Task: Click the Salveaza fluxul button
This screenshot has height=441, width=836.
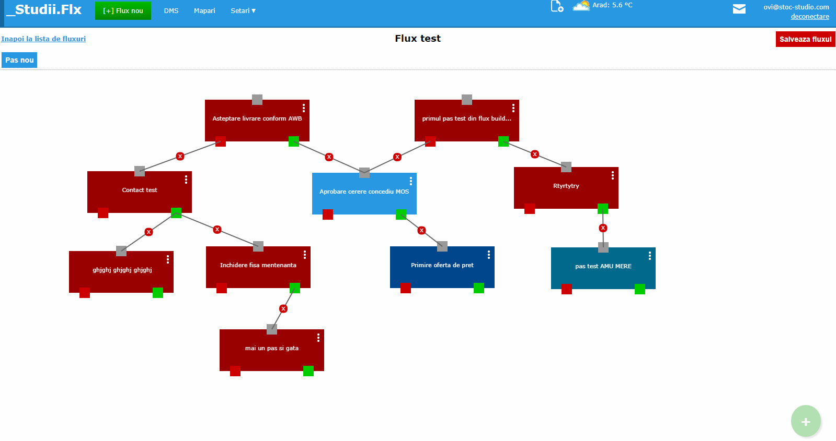Action: (805, 39)
